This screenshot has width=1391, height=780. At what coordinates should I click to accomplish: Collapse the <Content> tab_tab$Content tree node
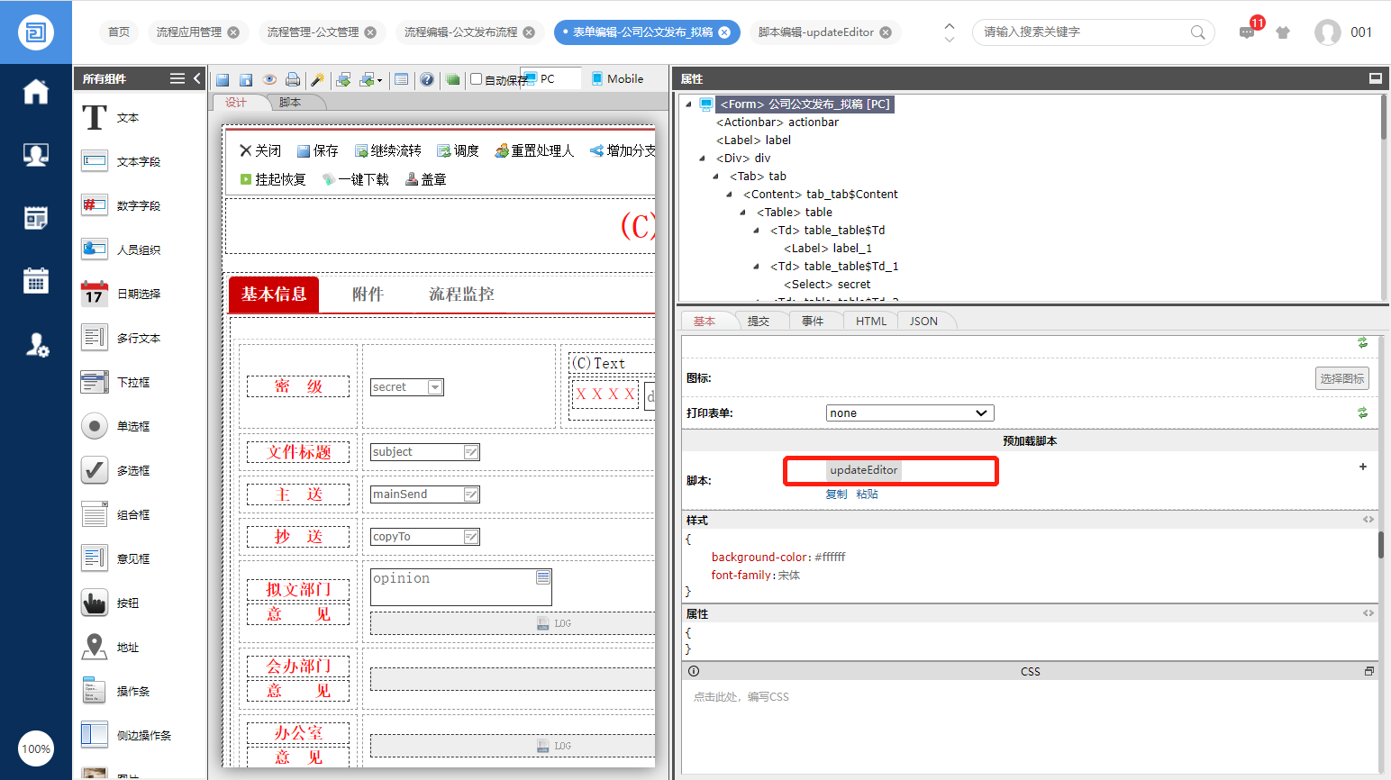coord(730,195)
